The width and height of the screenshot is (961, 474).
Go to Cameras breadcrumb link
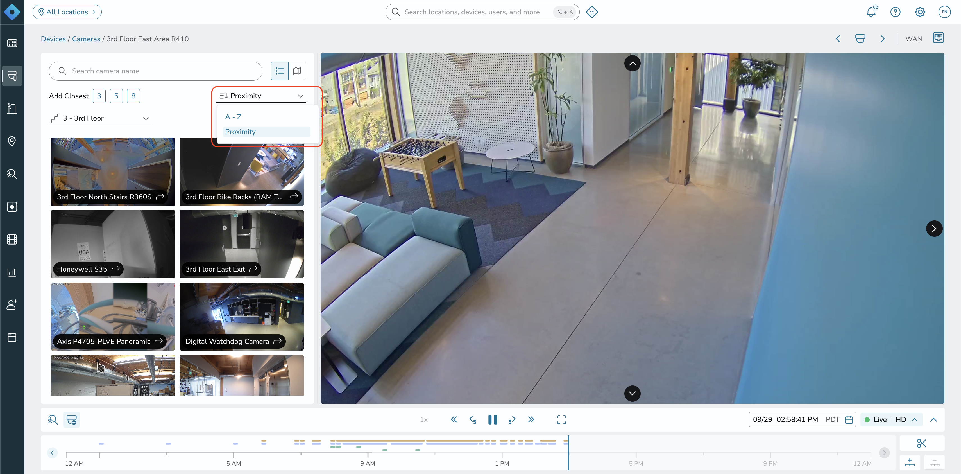86,39
